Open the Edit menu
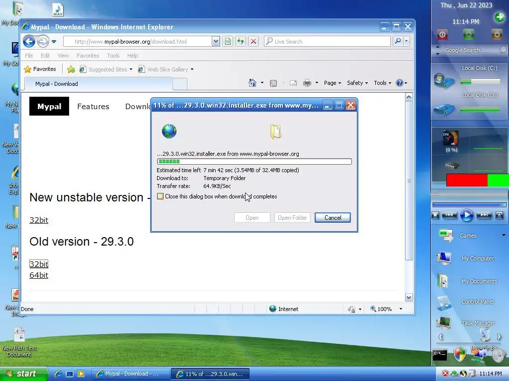509x381 pixels. tap(45, 56)
